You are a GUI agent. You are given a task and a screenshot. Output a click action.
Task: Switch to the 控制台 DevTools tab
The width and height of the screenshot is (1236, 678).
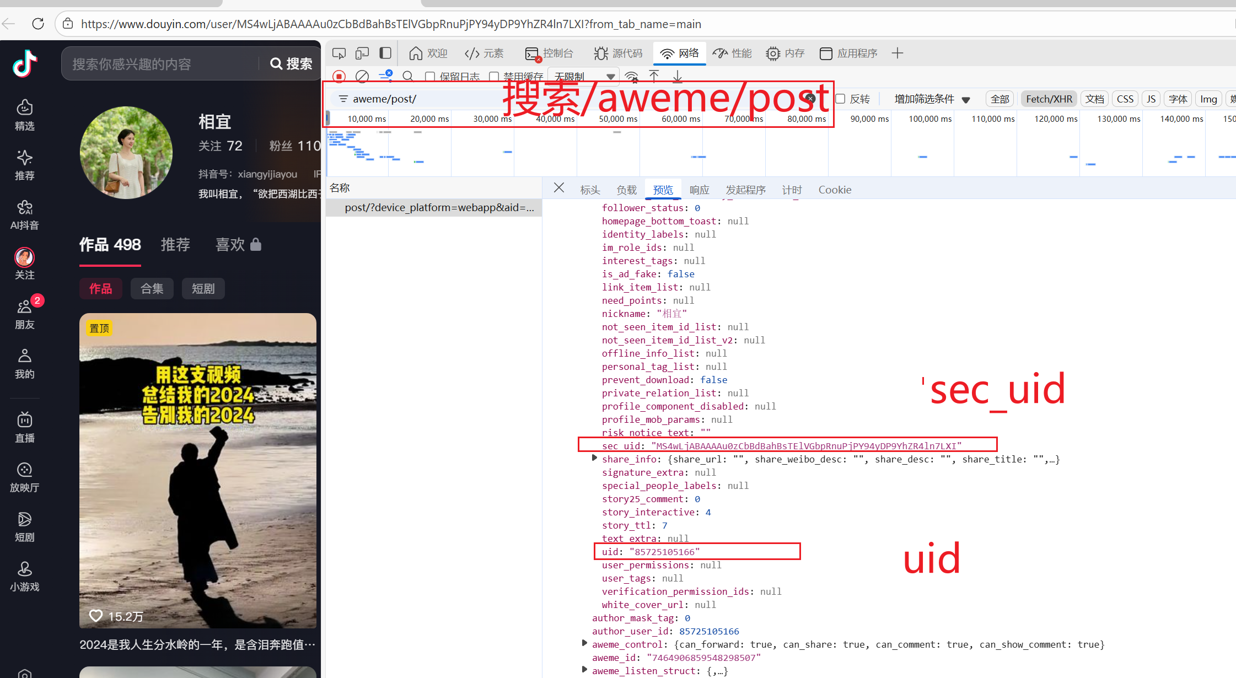tap(549, 53)
